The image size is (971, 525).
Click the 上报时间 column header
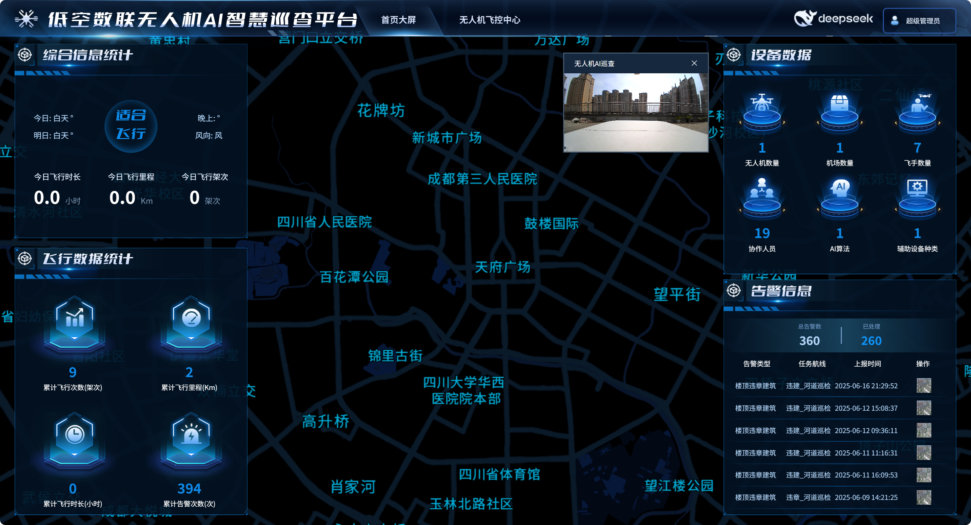(x=867, y=364)
